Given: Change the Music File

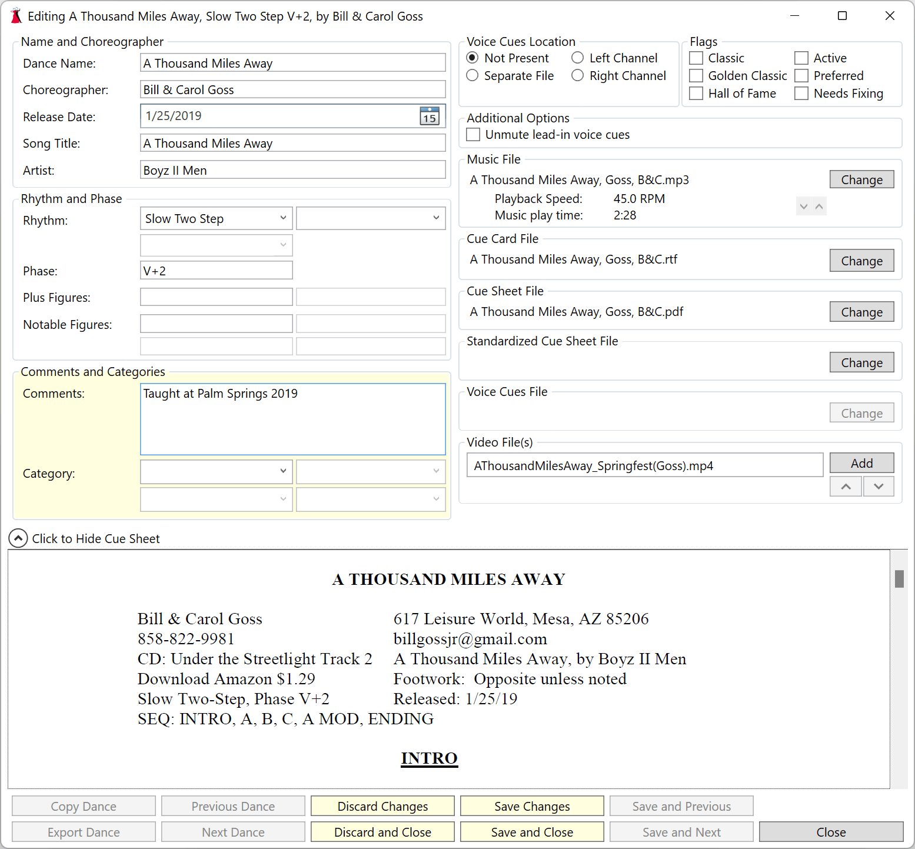Looking at the screenshot, I should point(861,179).
